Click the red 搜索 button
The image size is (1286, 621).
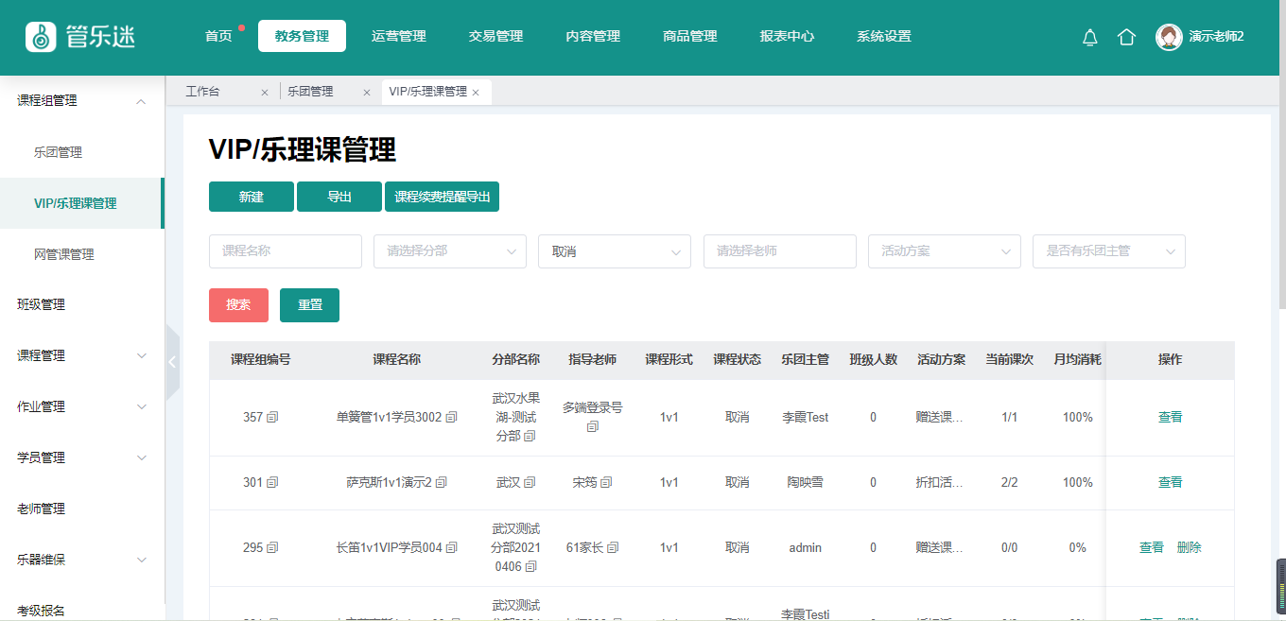238,305
